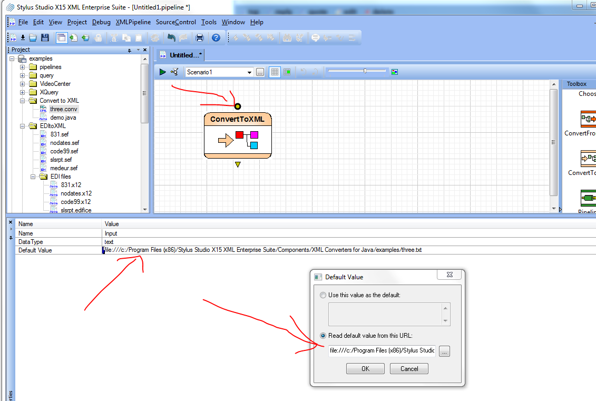
Task: Save the pipeline with the floppy disk icon
Action: point(45,37)
